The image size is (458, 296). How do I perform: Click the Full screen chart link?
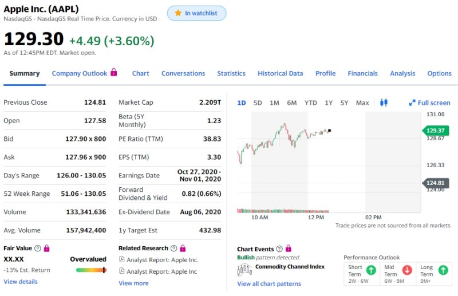(429, 103)
